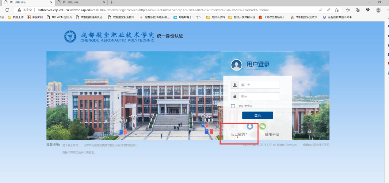
Task: Reload the page with the refresh icon
Action: (7, 10)
